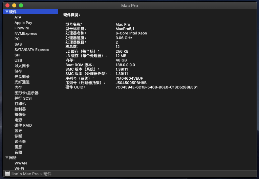Click serial number YM04604VEUF

point(129,78)
